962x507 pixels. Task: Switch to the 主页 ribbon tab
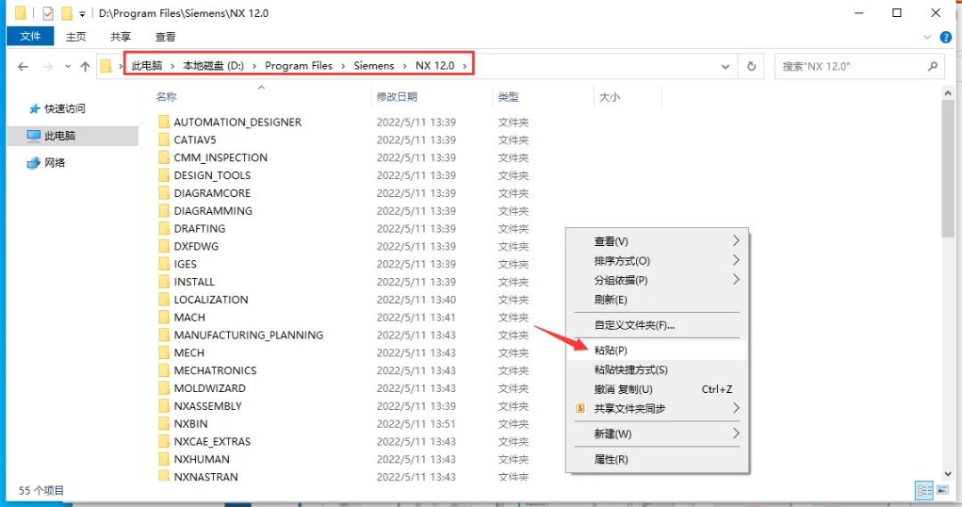[76, 37]
